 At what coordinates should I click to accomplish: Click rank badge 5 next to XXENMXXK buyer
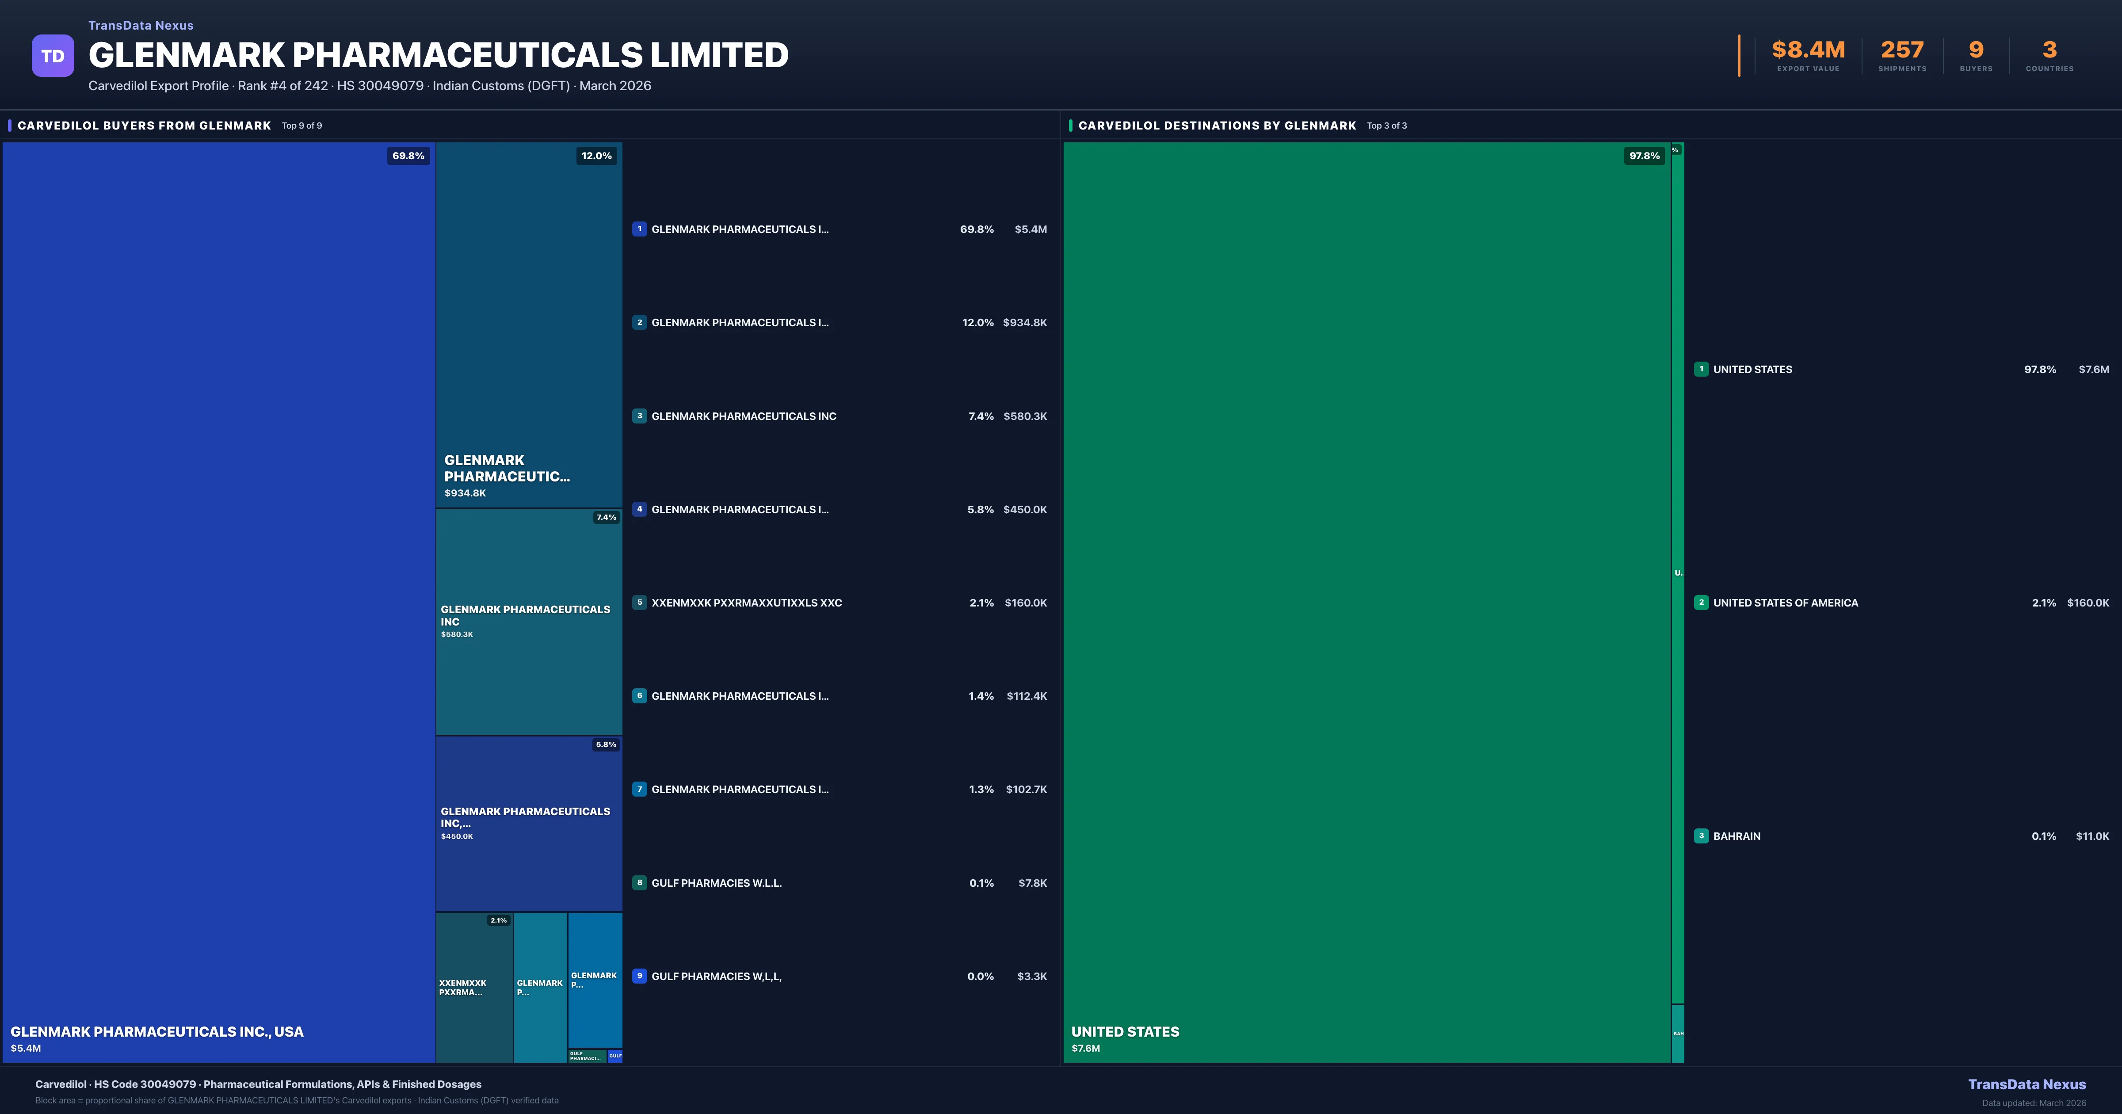click(x=640, y=603)
